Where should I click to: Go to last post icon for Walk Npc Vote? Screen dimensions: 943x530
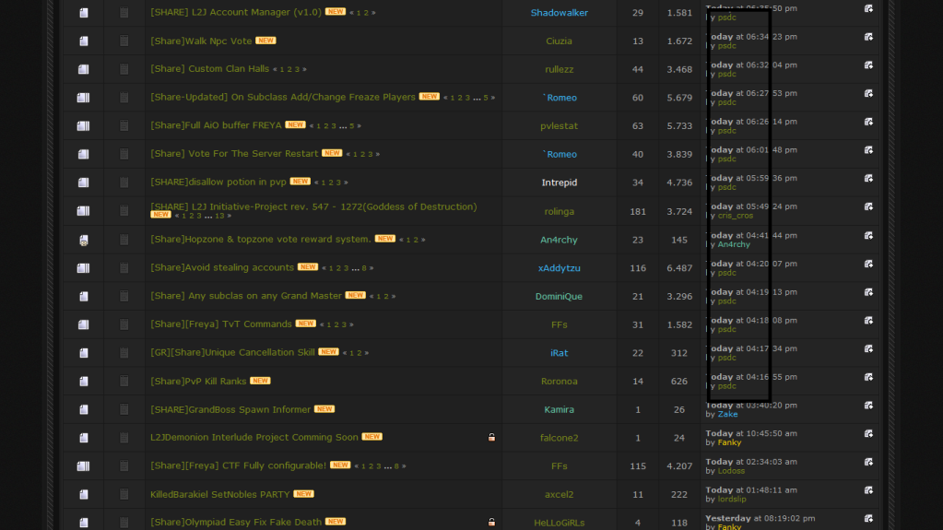tap(868, 37)
